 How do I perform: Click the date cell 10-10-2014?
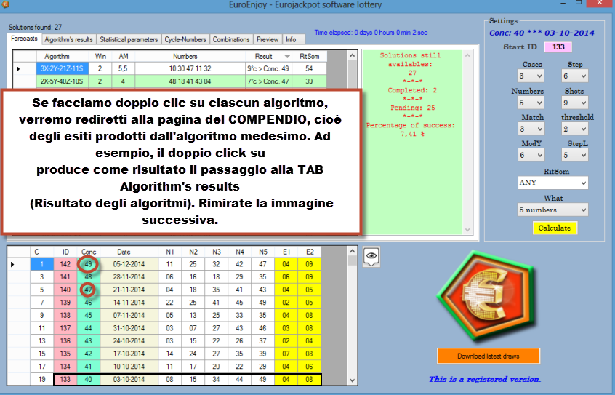(x=129, y=367)
